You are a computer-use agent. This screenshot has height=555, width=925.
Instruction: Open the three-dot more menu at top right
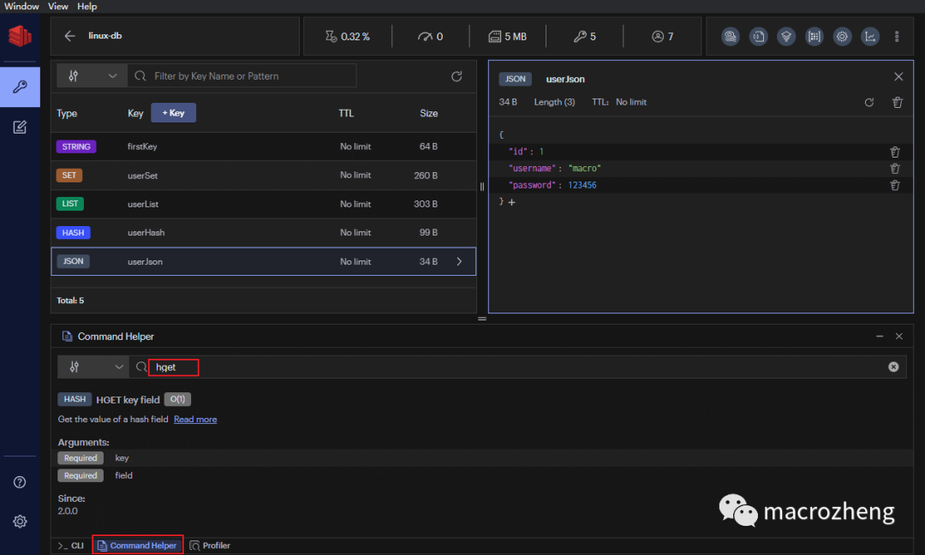(x=897, y=36)
